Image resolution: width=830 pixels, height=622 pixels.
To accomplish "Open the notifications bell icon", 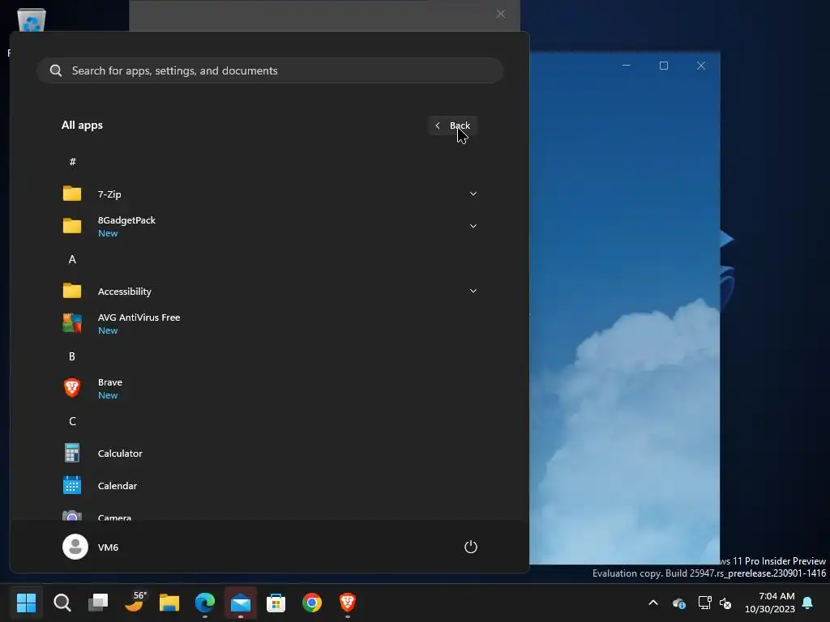I will point(808,603).
